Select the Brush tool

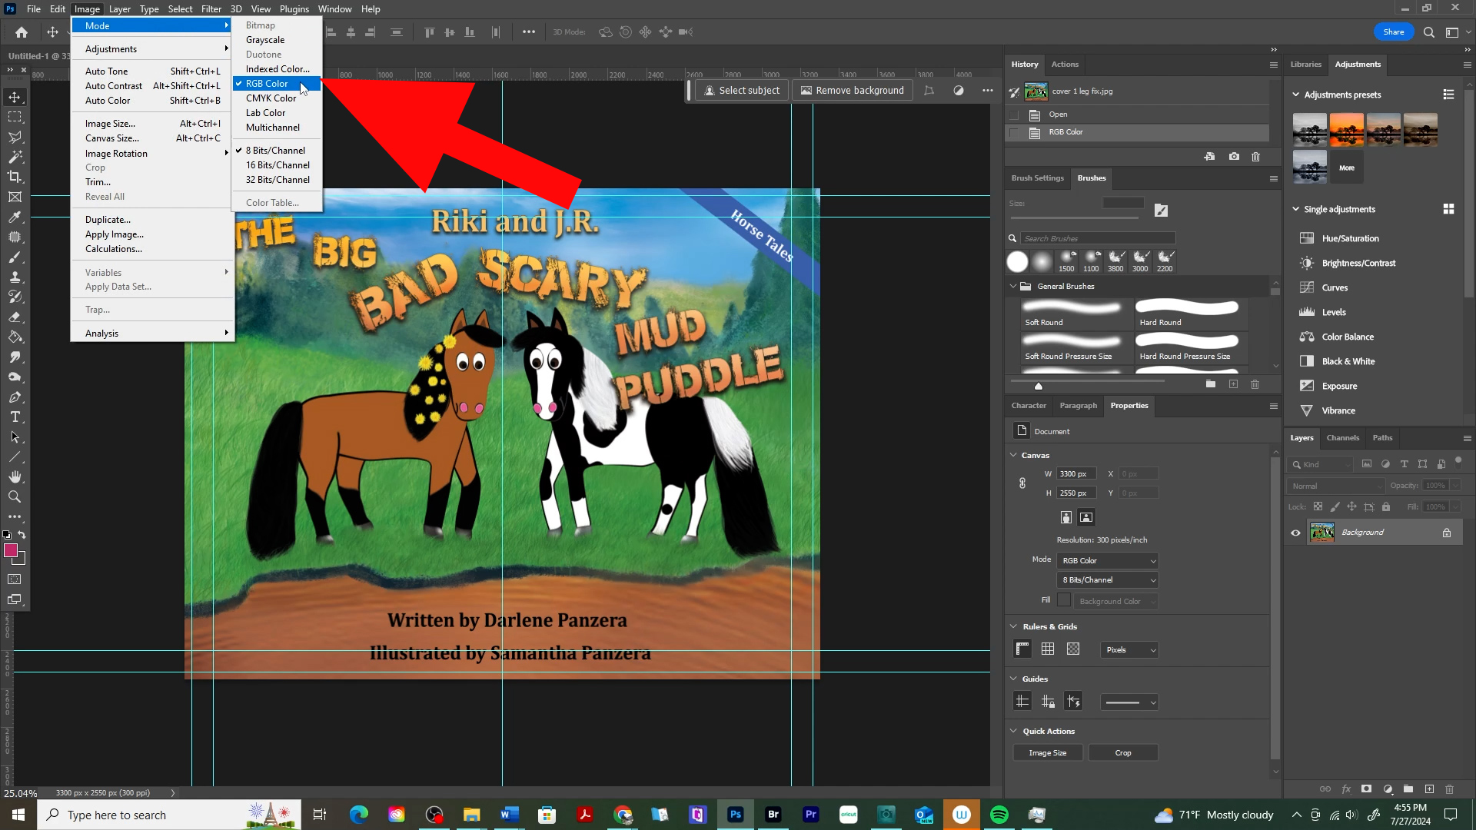[x=15, y=257]
